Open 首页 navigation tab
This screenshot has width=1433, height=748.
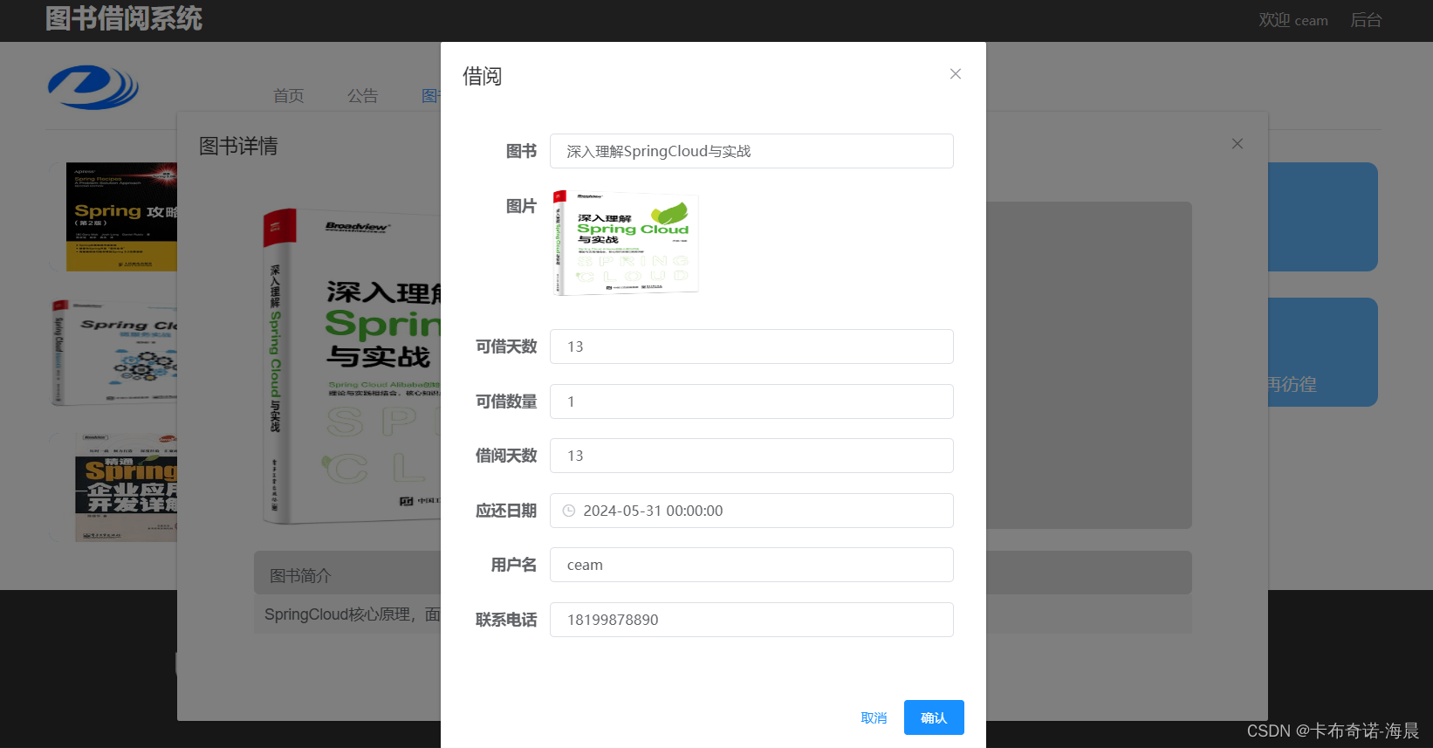[289, 96]
